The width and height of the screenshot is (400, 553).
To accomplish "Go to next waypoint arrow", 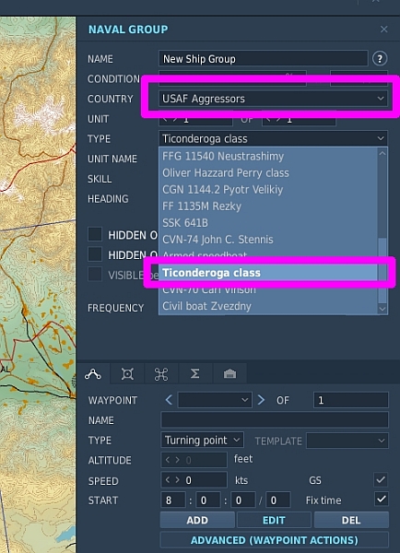I will point(261,400).
